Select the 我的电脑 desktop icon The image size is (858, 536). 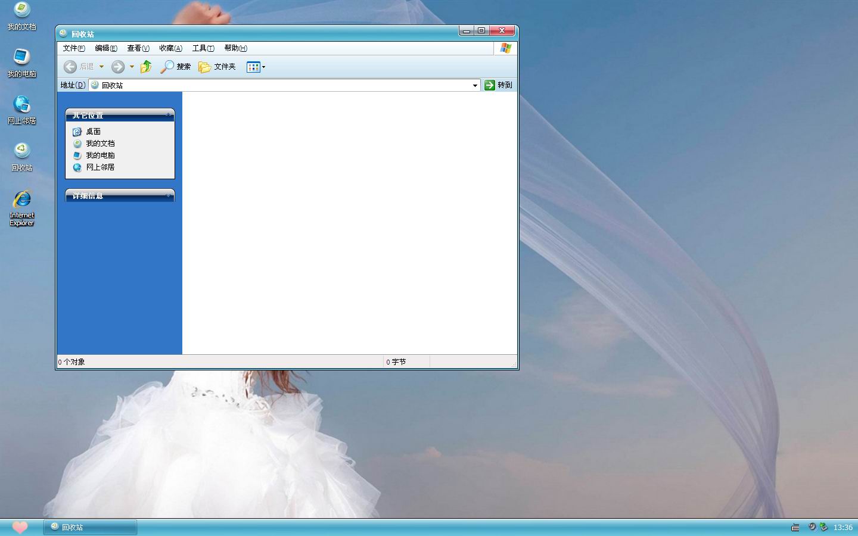pos(21,63)
